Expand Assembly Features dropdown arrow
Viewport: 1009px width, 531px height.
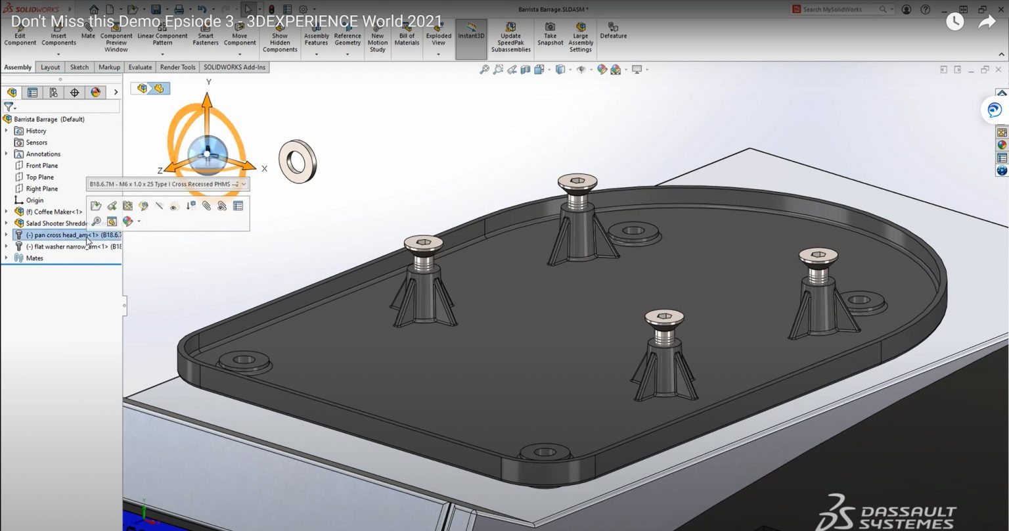(x=316, y=55)
